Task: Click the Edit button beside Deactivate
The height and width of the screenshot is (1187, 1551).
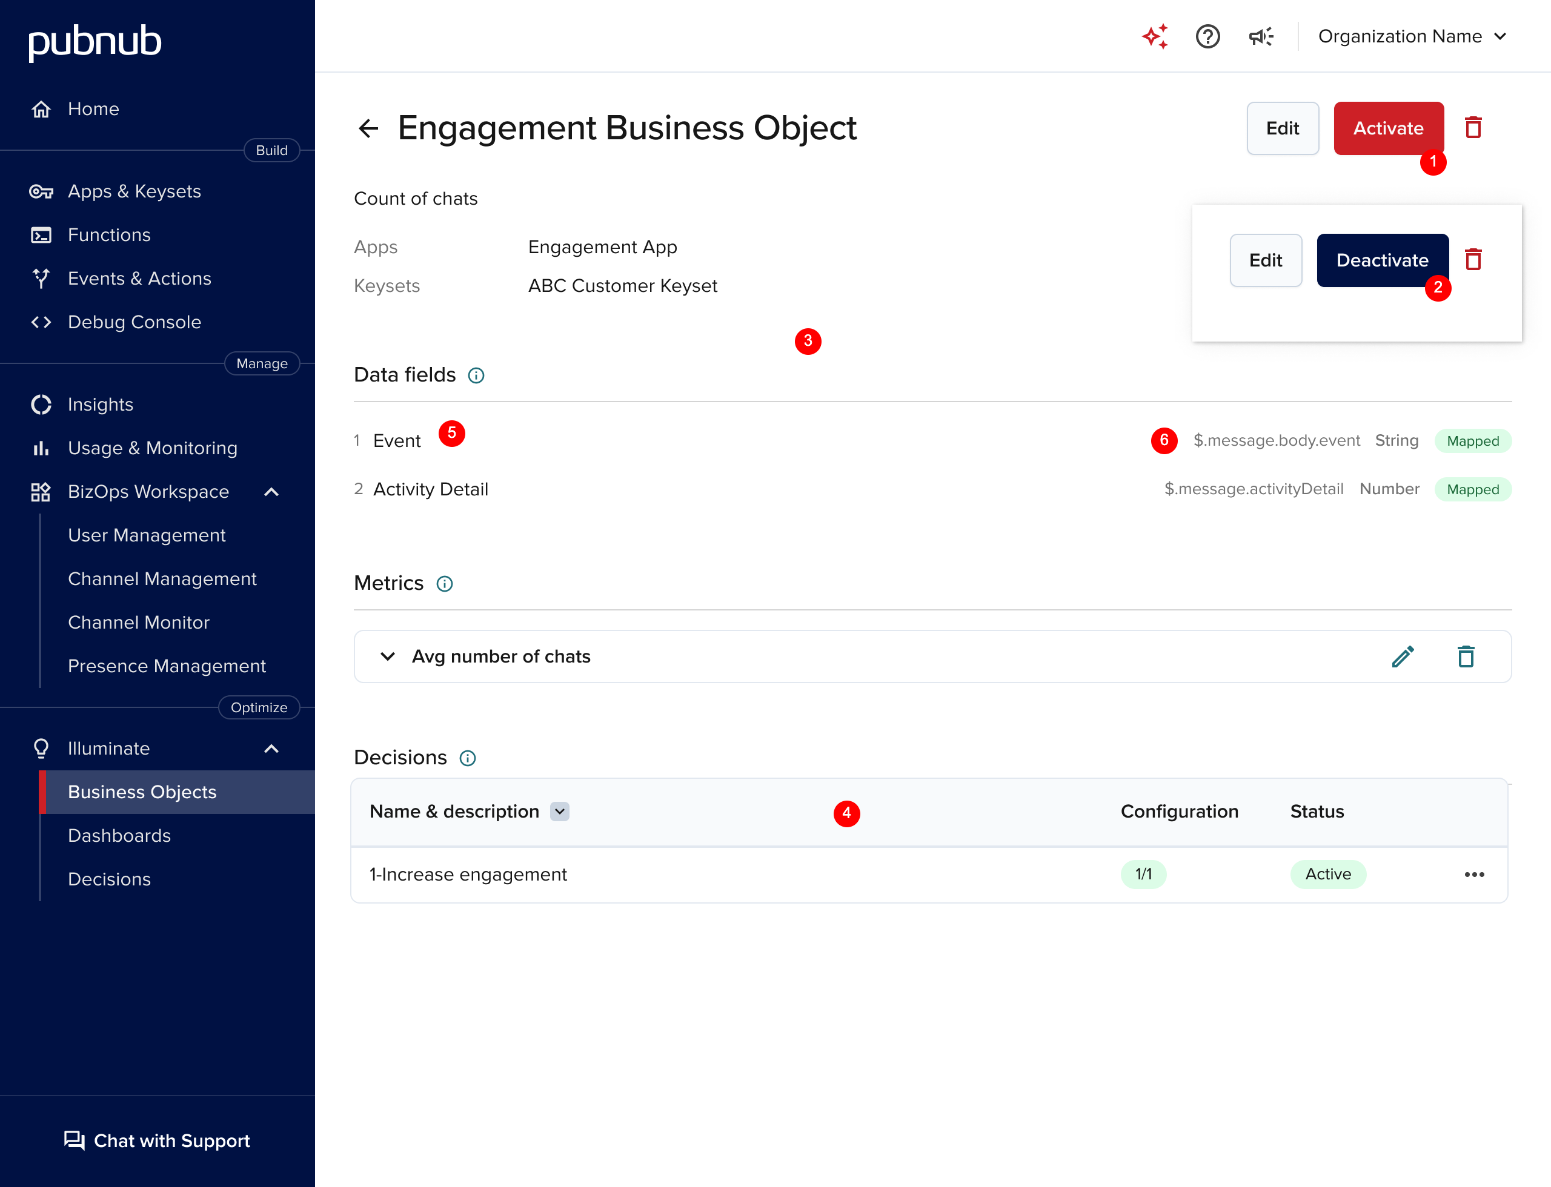Action: point(1266,260)
